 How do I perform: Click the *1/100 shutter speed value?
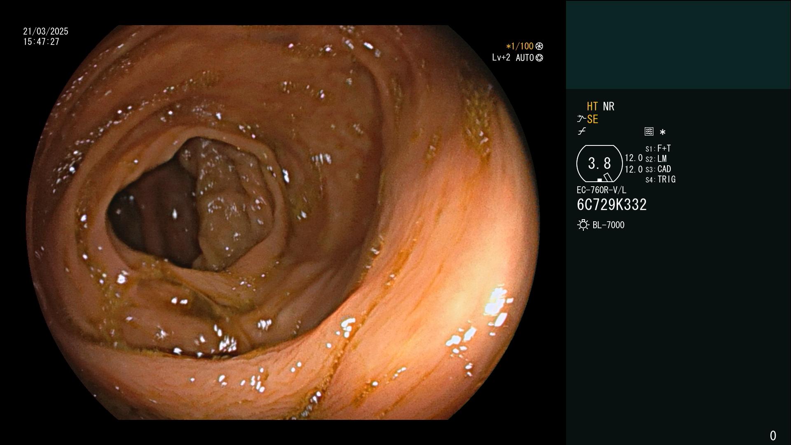pyautogui.click(x=520, y=47)
